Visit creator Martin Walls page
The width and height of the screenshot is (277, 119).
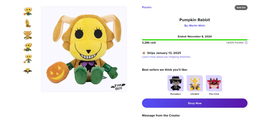click(x=195, y=25)
